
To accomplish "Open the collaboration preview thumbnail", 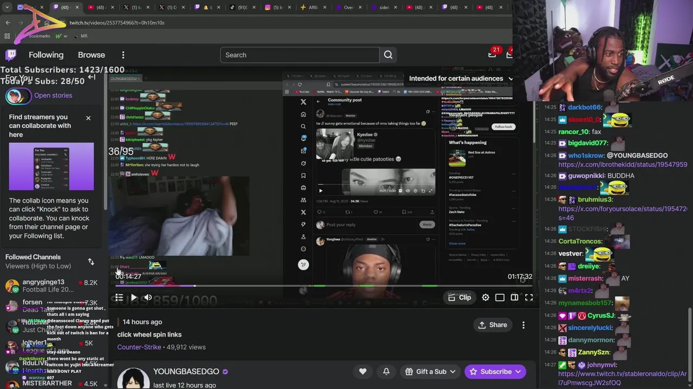I will click(51, 166).
